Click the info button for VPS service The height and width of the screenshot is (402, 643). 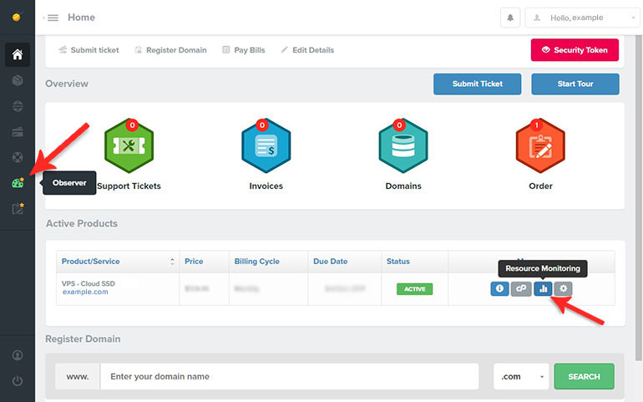click(x=499, y=288)
